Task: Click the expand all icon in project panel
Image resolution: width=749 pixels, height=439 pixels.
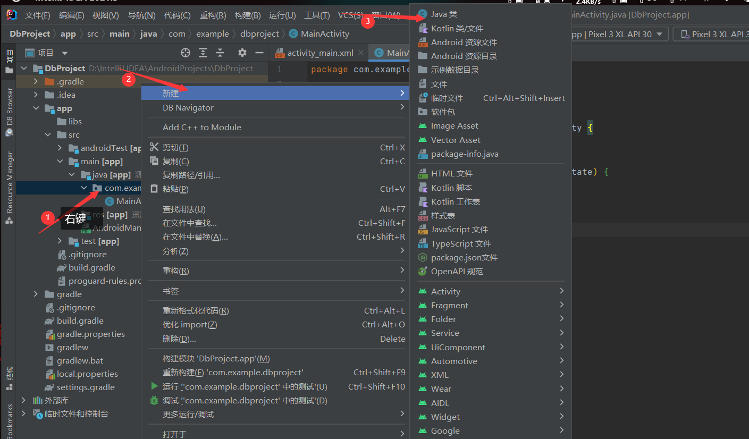Action: pos(203,53)
